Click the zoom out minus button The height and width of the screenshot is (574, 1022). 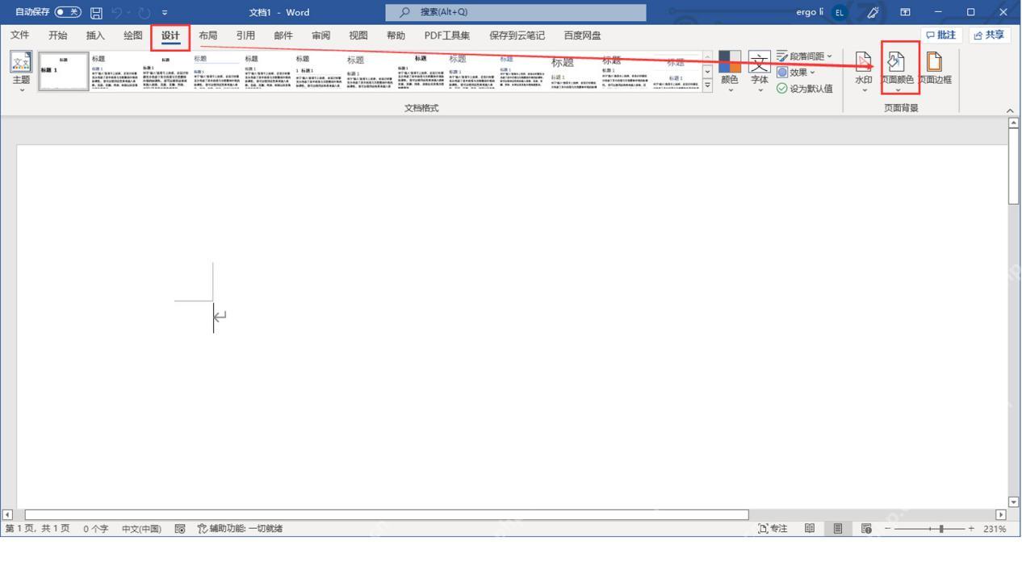[888, 529]
